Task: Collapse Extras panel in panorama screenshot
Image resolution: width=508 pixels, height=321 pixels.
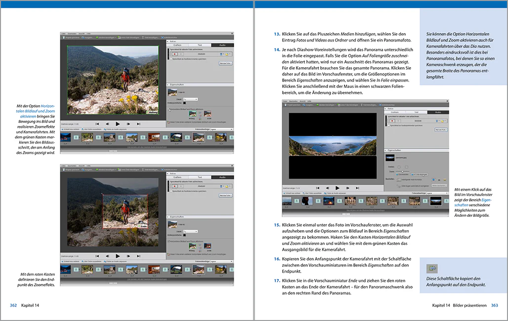Action: [385, 109]
